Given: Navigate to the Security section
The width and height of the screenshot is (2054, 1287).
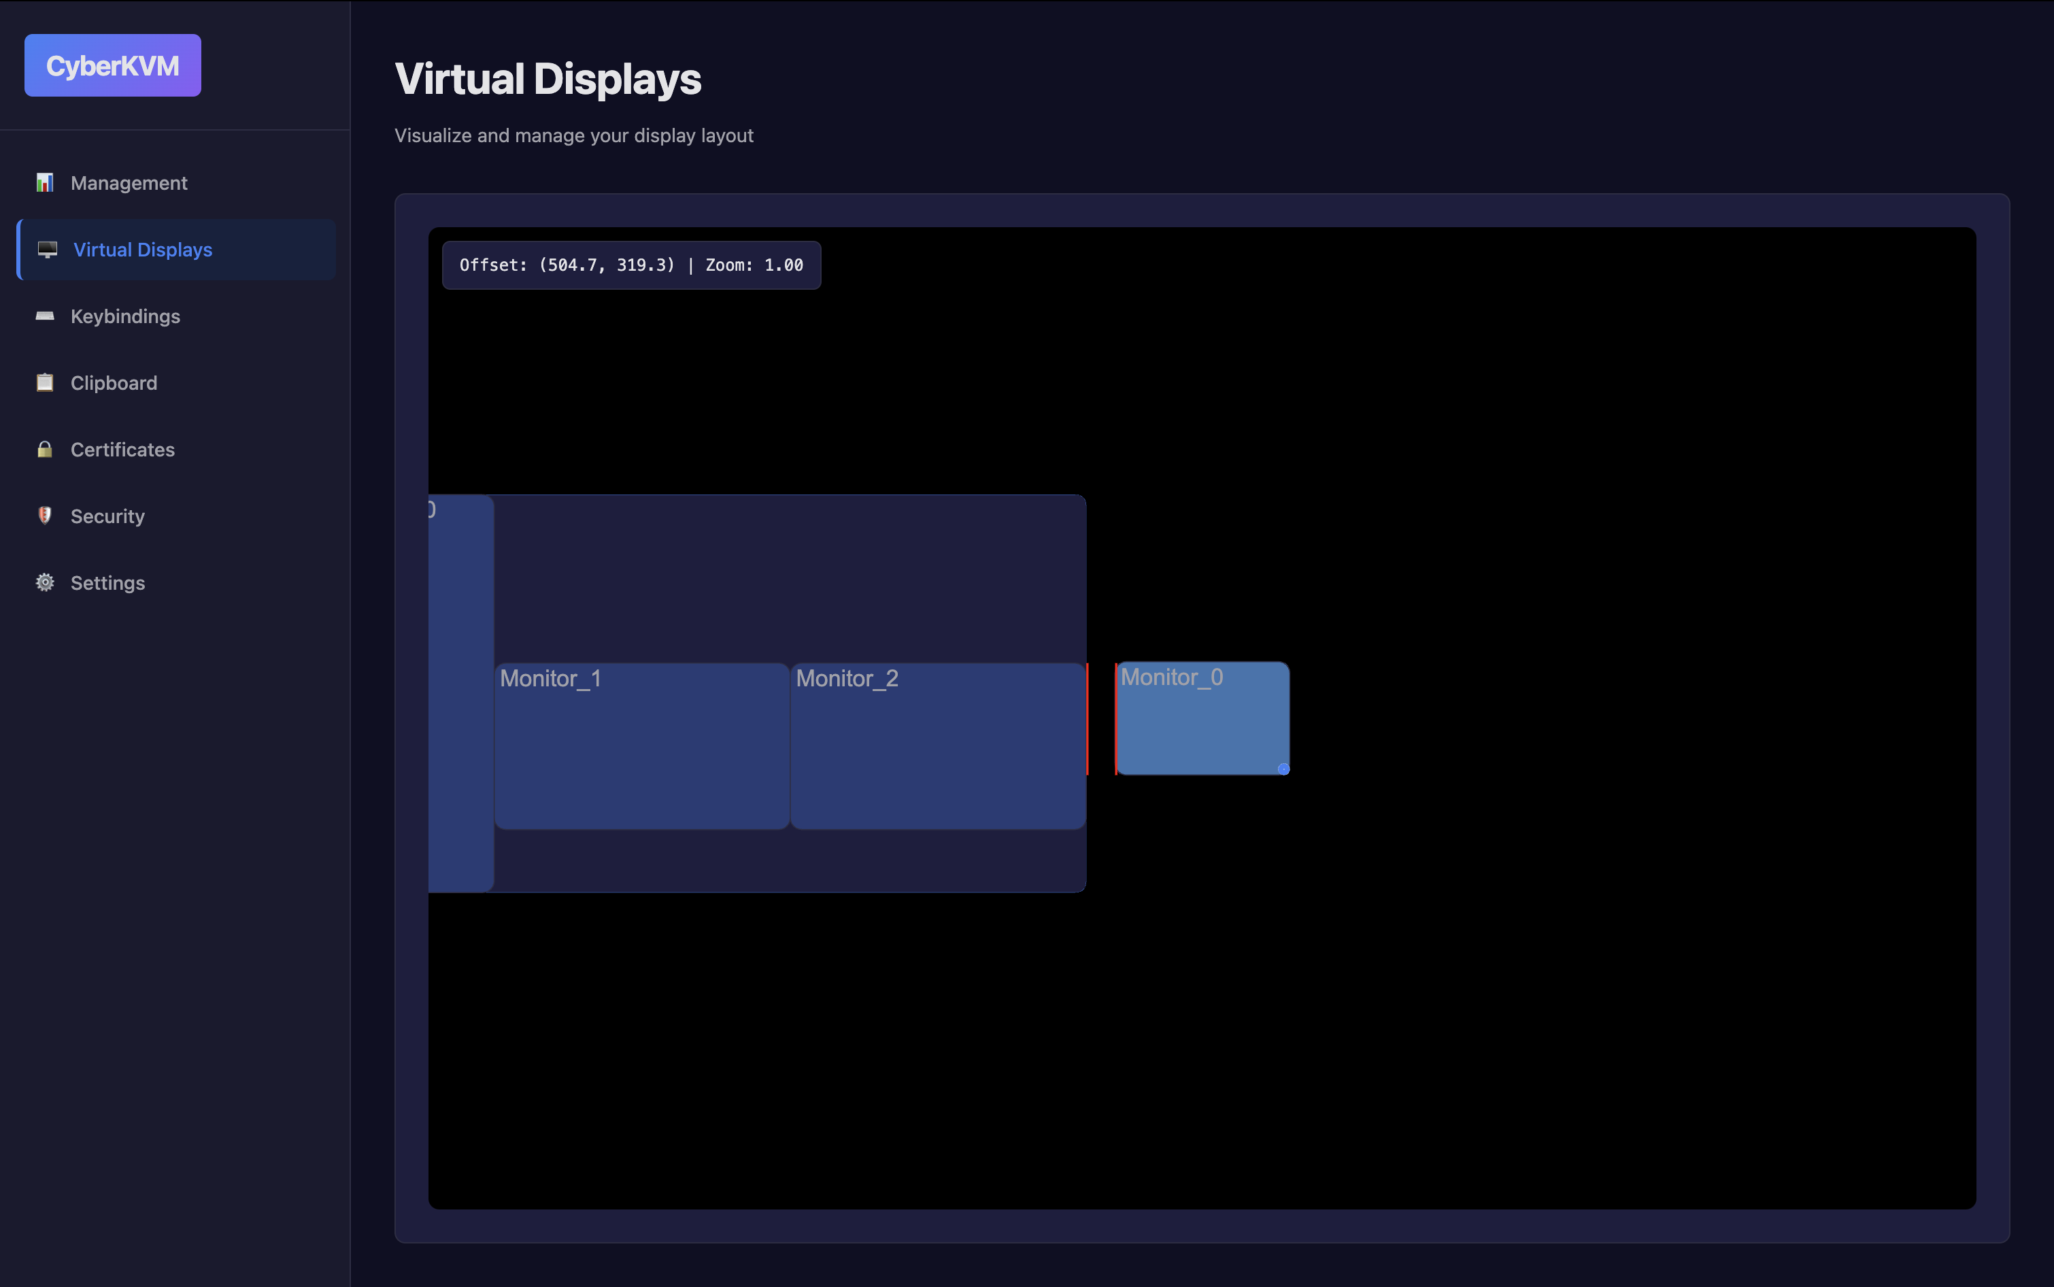Looking at the screenshot, I should pos(107,516).
